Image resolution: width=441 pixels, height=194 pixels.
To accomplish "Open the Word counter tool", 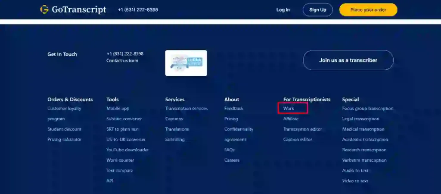I will coord(120,160).
